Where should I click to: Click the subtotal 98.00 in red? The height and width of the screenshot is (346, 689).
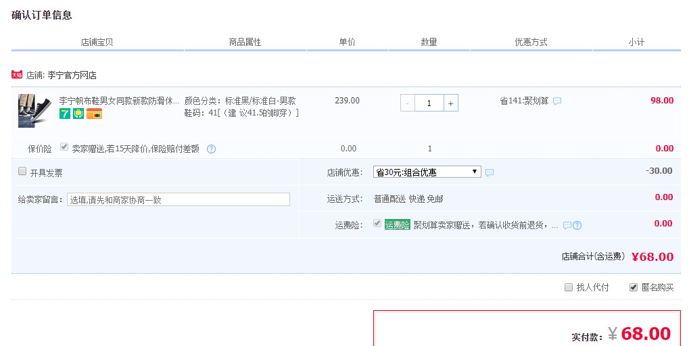[x=662, y=101]
